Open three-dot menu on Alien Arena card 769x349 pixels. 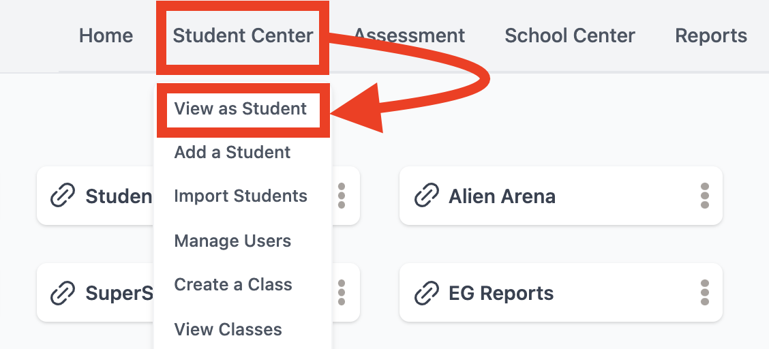click(705, 196)
